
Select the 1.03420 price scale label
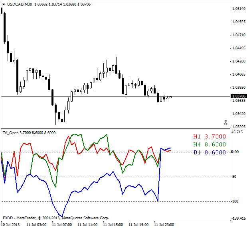point(239,114)
